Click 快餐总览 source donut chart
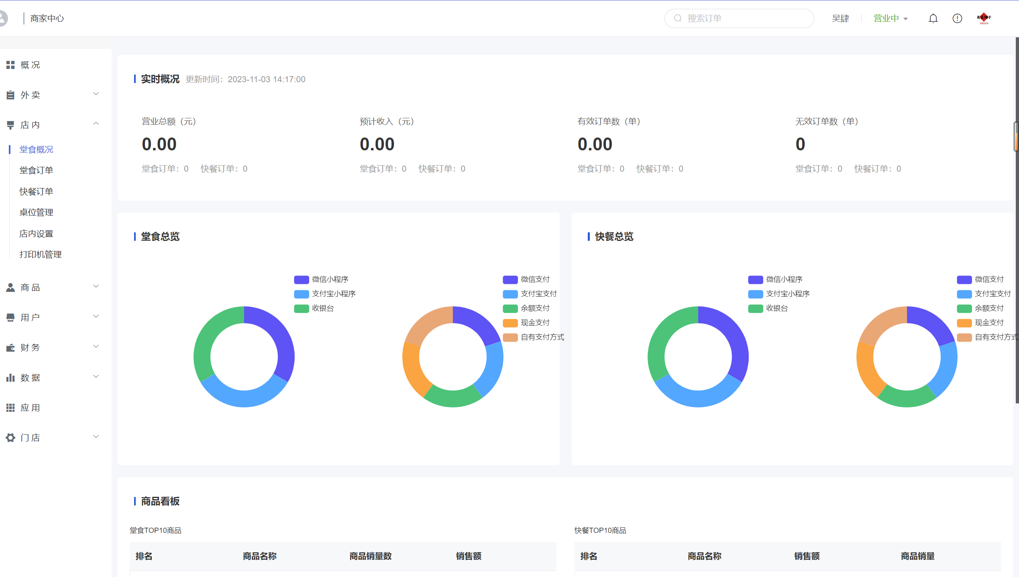 698,357
